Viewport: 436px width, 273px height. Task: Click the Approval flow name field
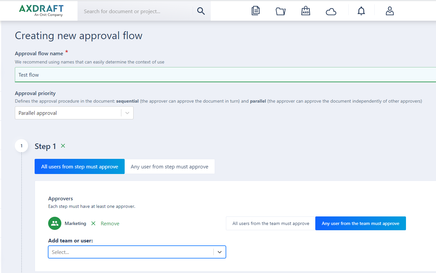click(x=226, y=75)
